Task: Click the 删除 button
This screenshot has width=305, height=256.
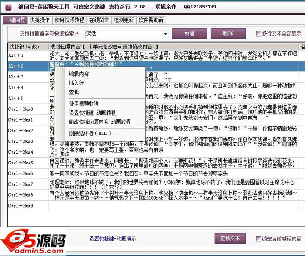Action: pyautogui.click(x=228, y=33)
